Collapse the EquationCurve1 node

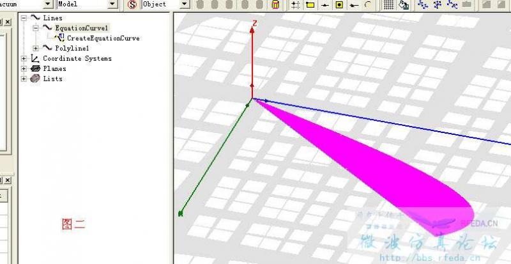tap(36, 28)
